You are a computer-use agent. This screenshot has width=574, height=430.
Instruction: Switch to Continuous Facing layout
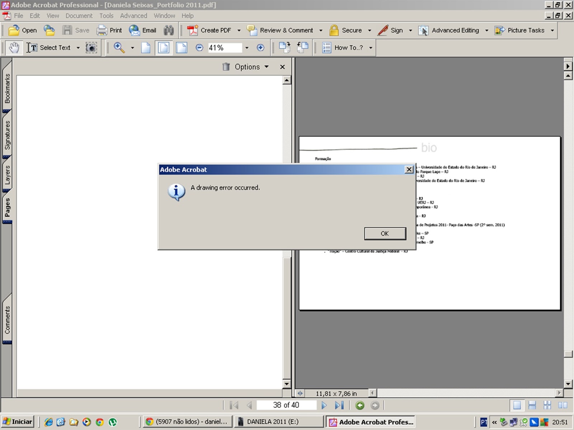pyautogui.click(x=547, y=405)
